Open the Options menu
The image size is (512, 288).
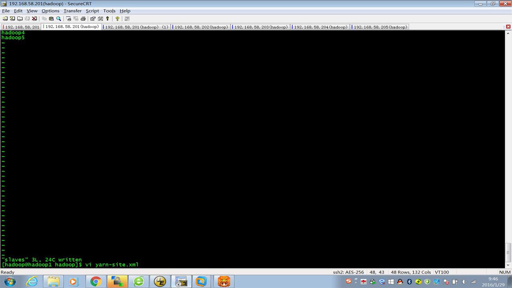(50, 11)
